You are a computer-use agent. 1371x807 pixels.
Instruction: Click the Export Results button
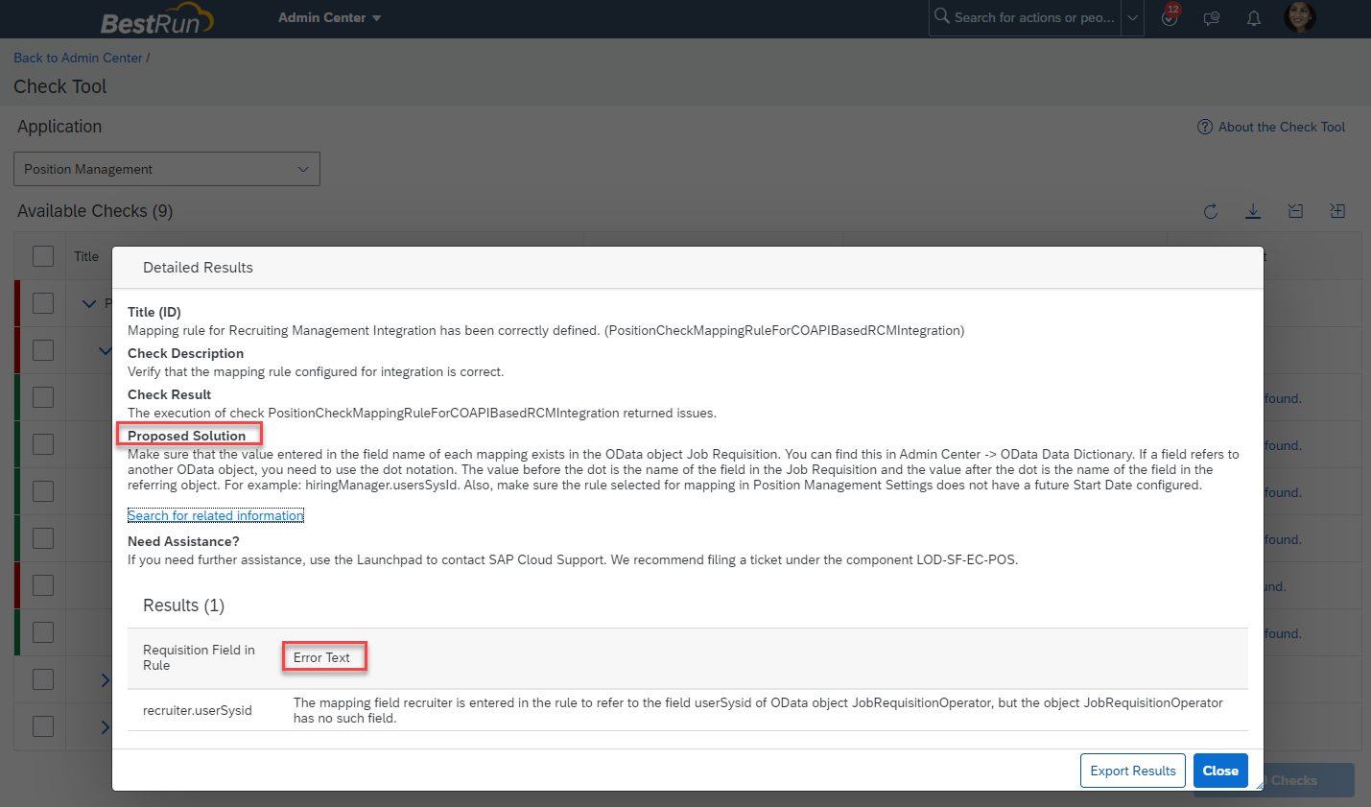[1133, 771]
